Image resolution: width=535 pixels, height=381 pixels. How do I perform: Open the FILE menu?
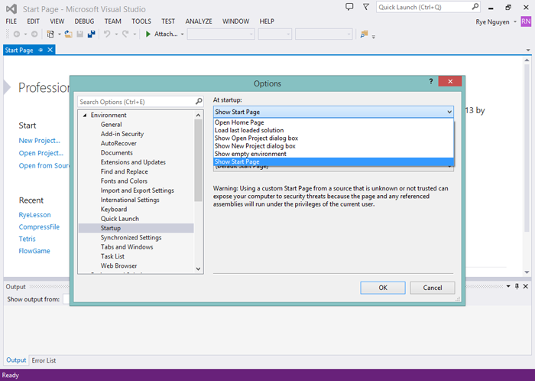(11, 21)
